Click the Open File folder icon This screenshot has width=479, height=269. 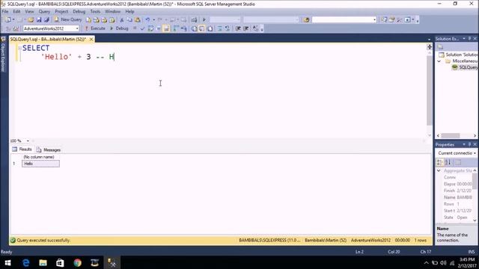(x=31, y=19)
